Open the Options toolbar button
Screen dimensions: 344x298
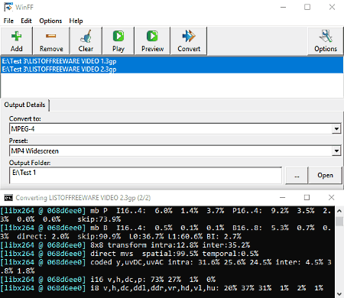326,41
